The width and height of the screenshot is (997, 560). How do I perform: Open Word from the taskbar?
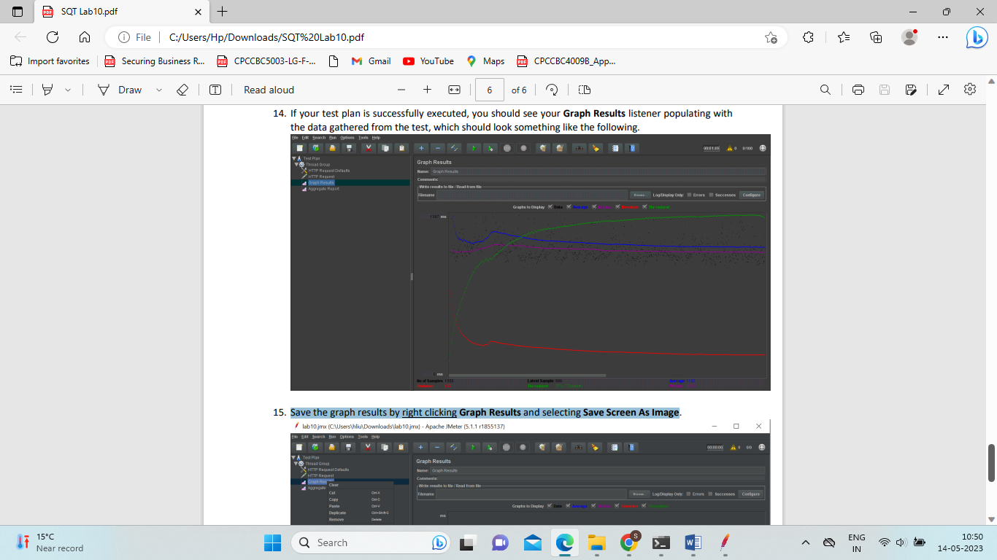693,542
